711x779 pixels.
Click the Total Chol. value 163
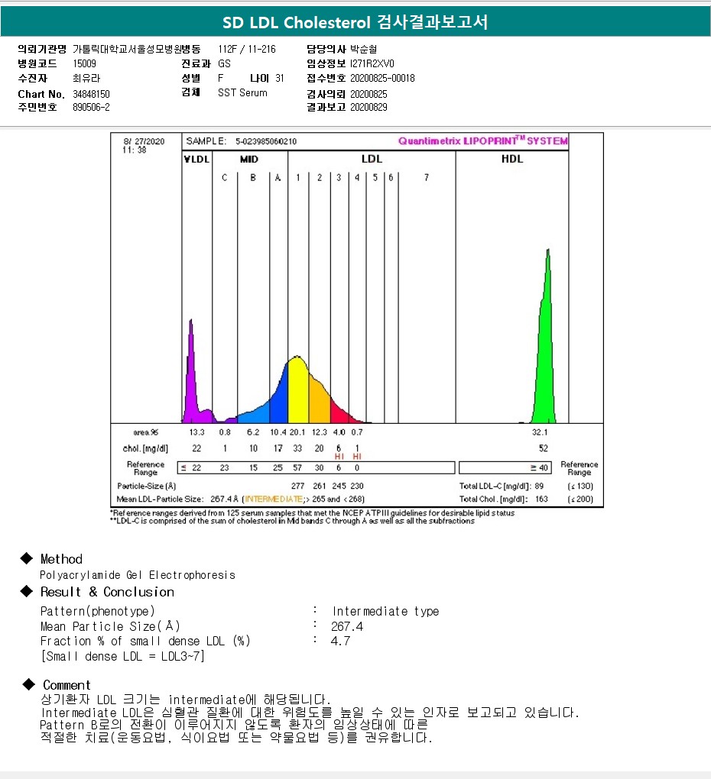(x=541, y=499)
